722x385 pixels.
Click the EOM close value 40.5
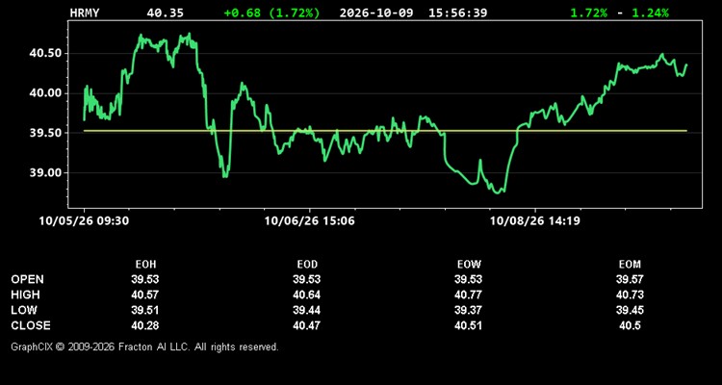pyautogui.click(x=630, y=325)
